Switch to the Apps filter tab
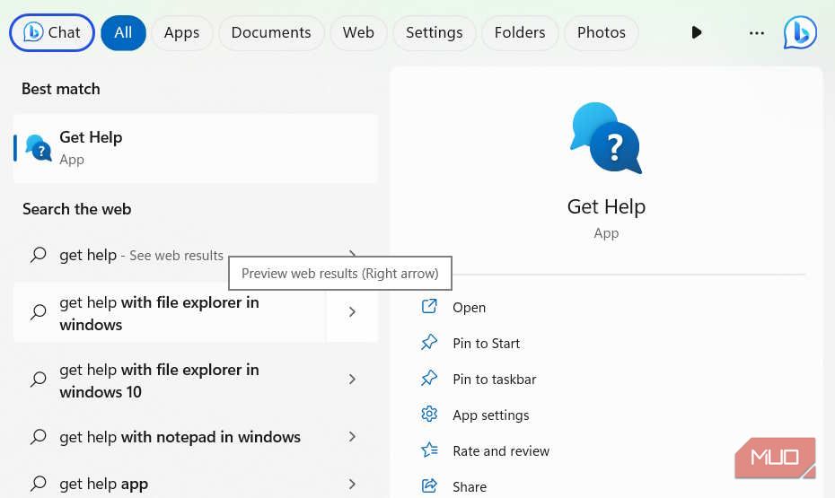 181,33
